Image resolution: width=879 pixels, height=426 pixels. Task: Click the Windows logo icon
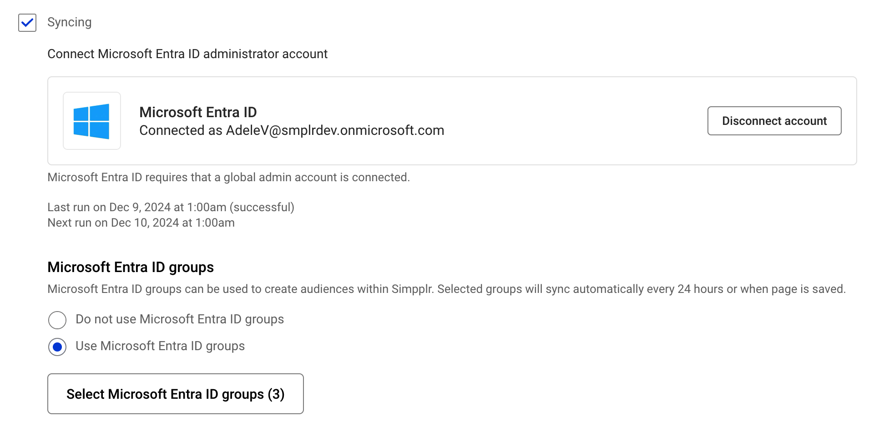(91, 121)
